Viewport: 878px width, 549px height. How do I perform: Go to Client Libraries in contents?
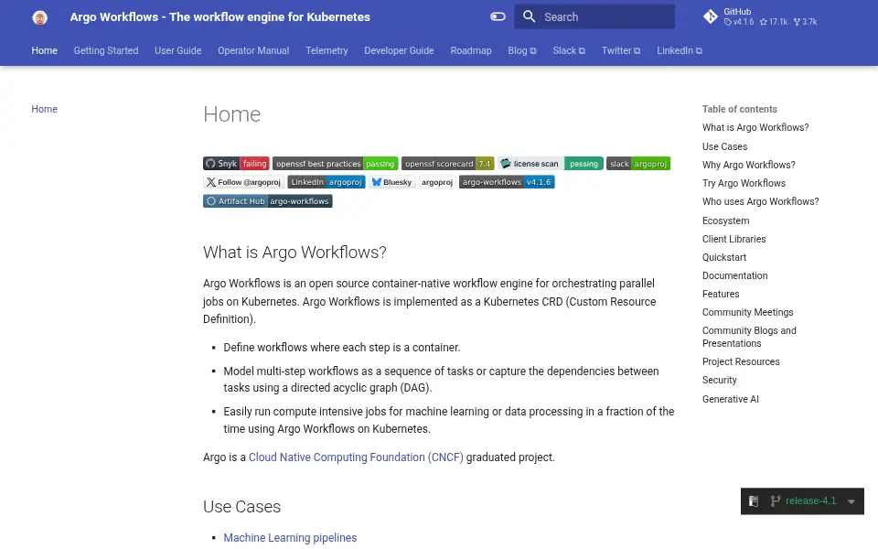point(734,239)
